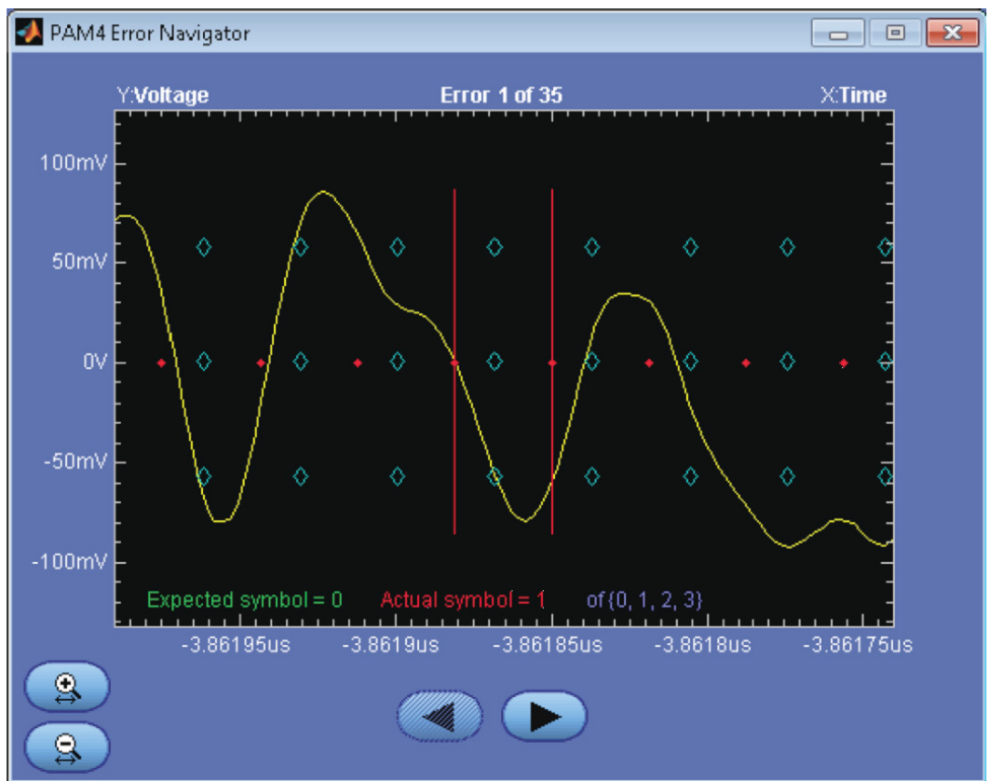
Task: Click the Expected symbol = 0 label
Action: click(x=245, y=592)
